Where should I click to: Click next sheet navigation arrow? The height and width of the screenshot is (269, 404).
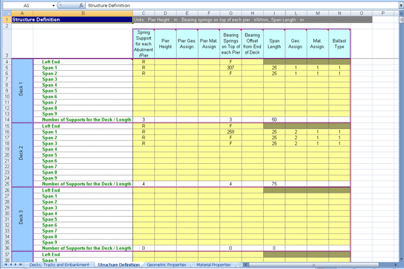[x=16, y=265]
